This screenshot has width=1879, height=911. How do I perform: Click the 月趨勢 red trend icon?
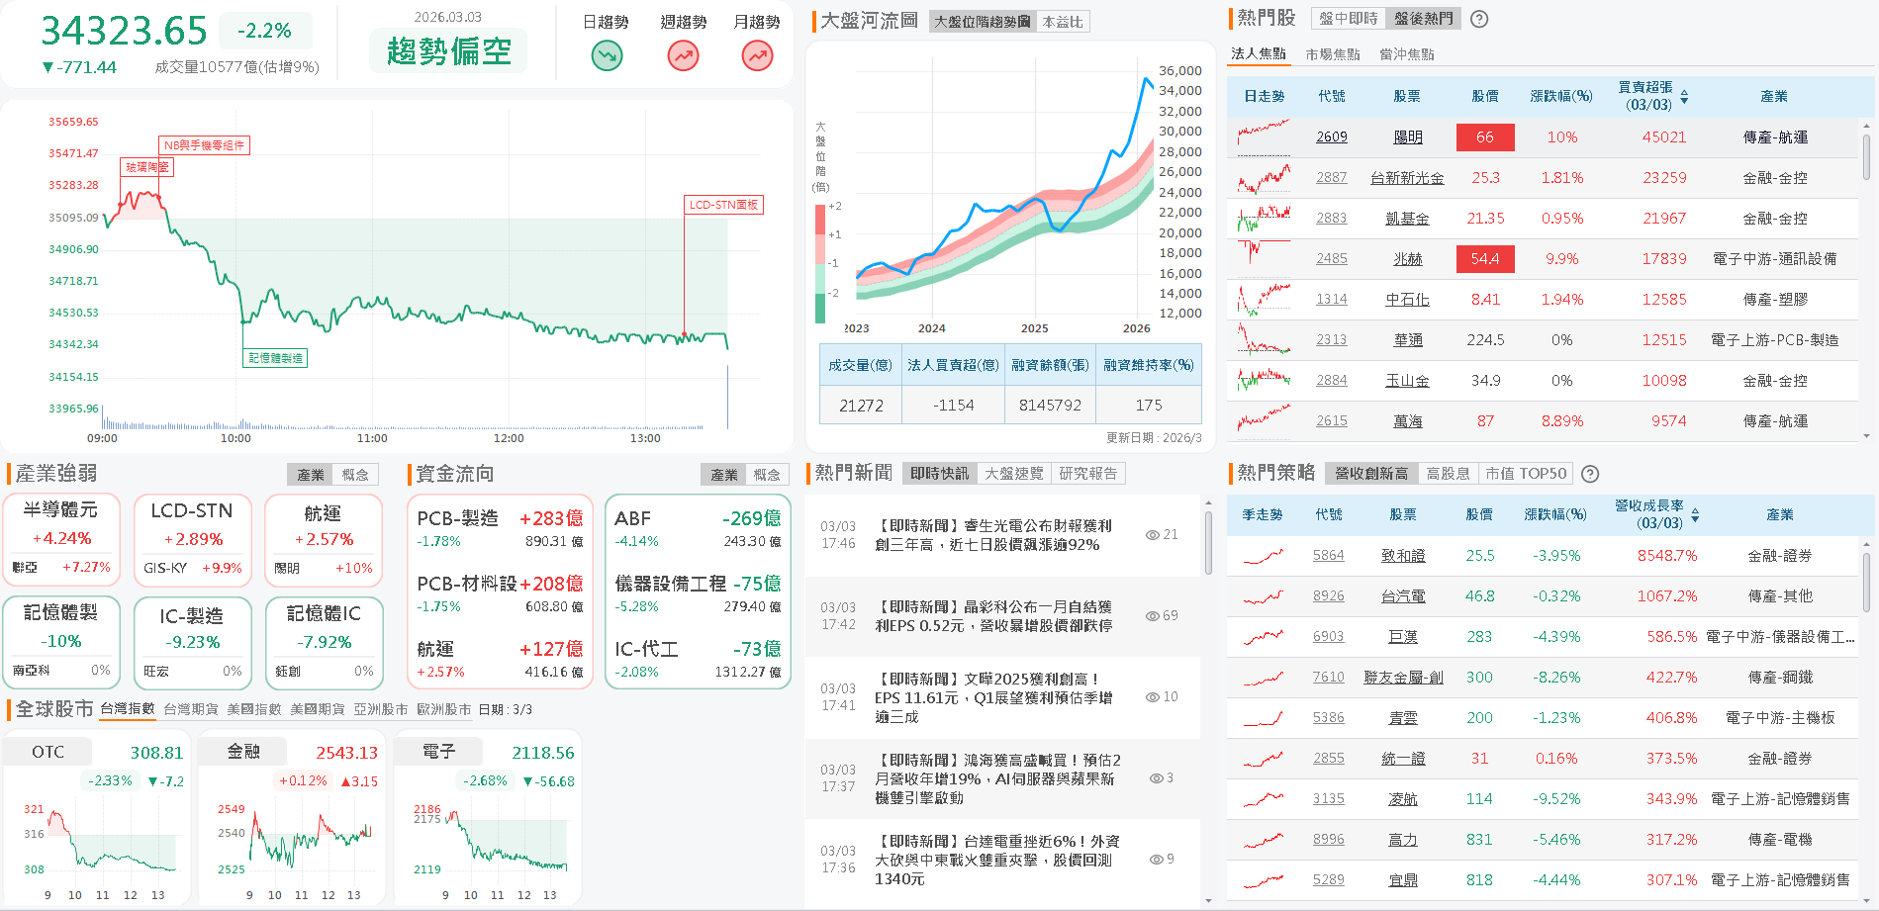(756, 56)
